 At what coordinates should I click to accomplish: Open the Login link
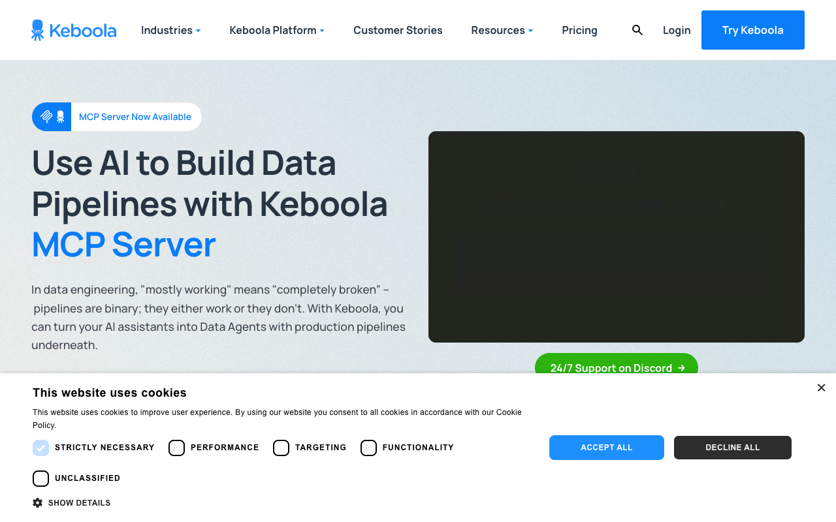(x=677, y=30)
